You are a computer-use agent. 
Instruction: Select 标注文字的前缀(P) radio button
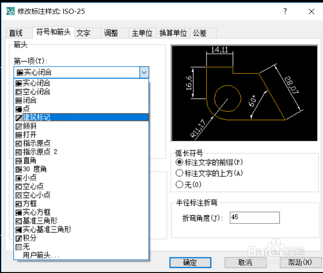point(179,162)
